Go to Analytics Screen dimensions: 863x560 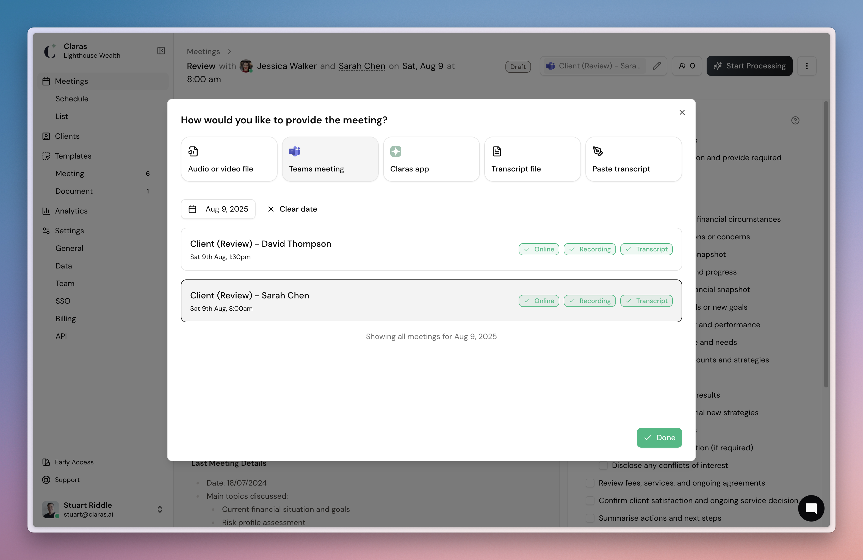[x=71, y=211]
